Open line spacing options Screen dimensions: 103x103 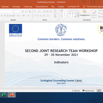[51, 12]
